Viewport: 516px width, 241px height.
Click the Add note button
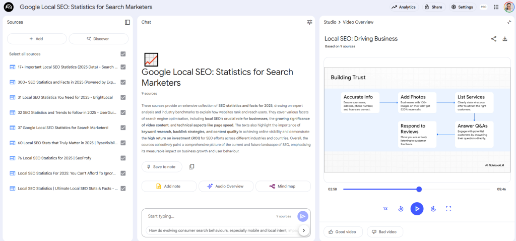[169, 186]
